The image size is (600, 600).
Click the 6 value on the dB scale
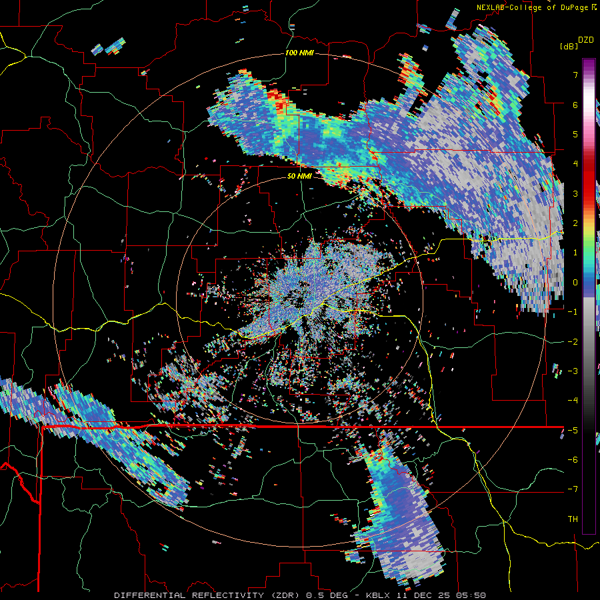575,105
